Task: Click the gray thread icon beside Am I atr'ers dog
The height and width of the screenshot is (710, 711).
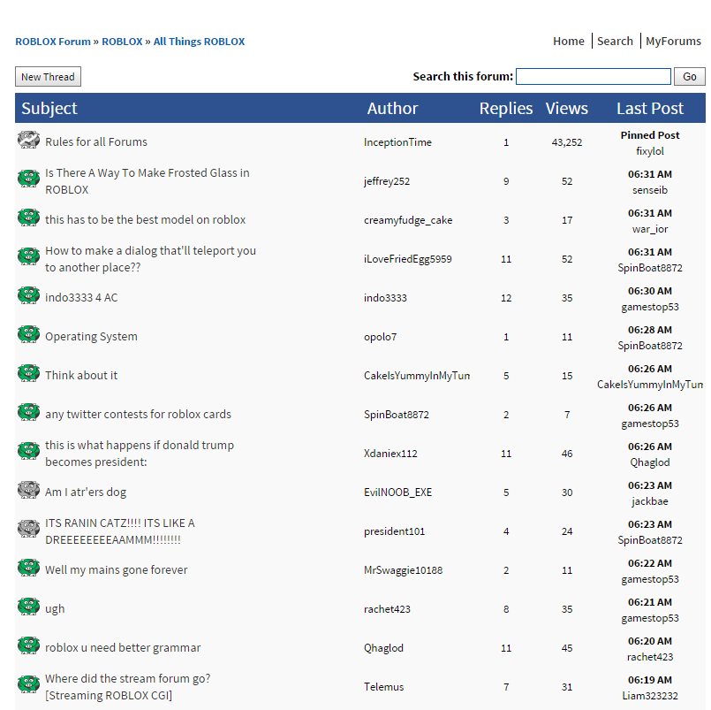Action: point(28,491)
